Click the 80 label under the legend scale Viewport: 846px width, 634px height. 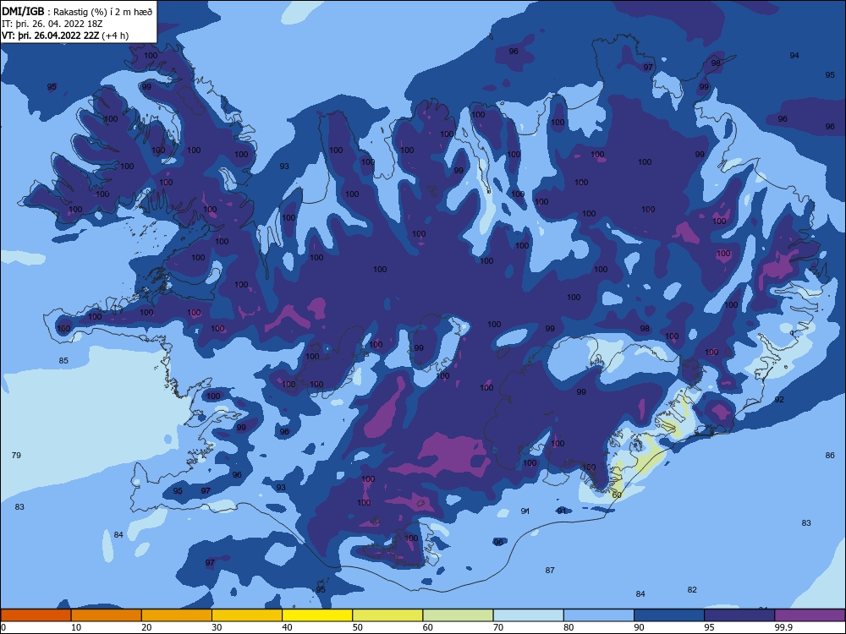click(569, 627)
